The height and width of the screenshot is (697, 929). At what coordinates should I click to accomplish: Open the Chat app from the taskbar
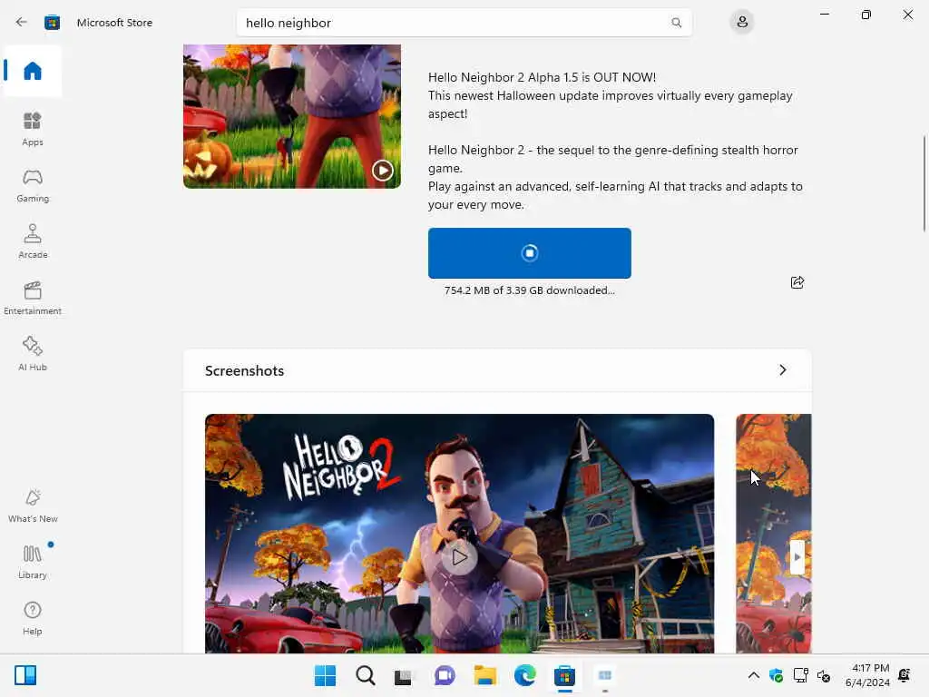pos(445,675)
